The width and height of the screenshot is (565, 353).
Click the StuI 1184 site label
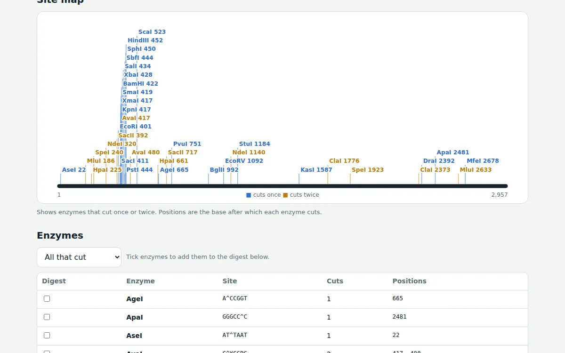coord(255,144)
